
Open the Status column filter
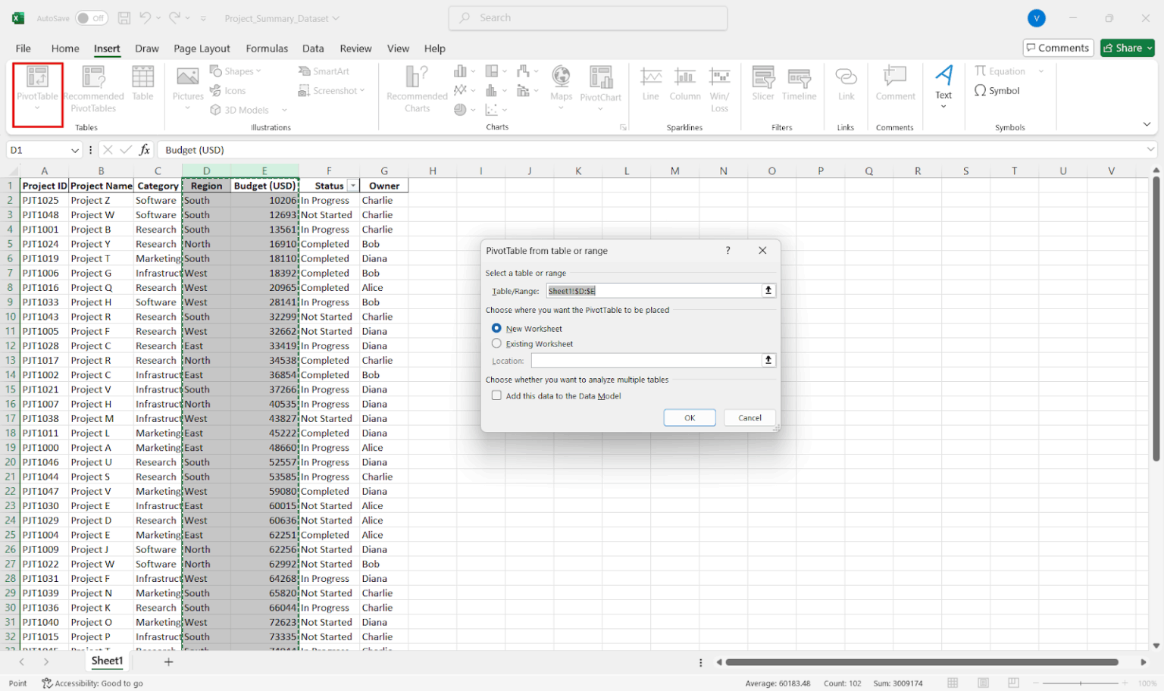coord(353,185)
